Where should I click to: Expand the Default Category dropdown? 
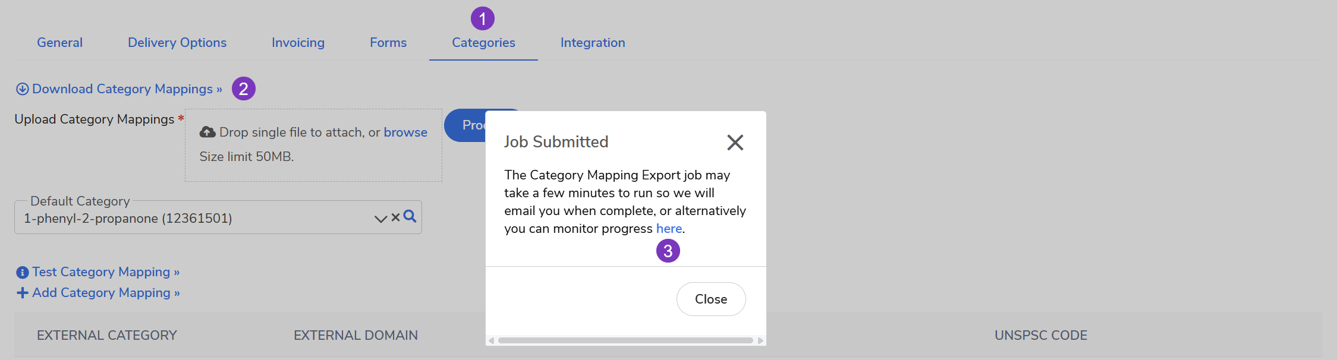coord(380,219)
